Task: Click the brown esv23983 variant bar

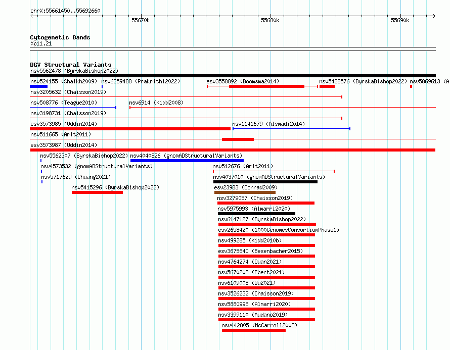Action: [245, 192]
